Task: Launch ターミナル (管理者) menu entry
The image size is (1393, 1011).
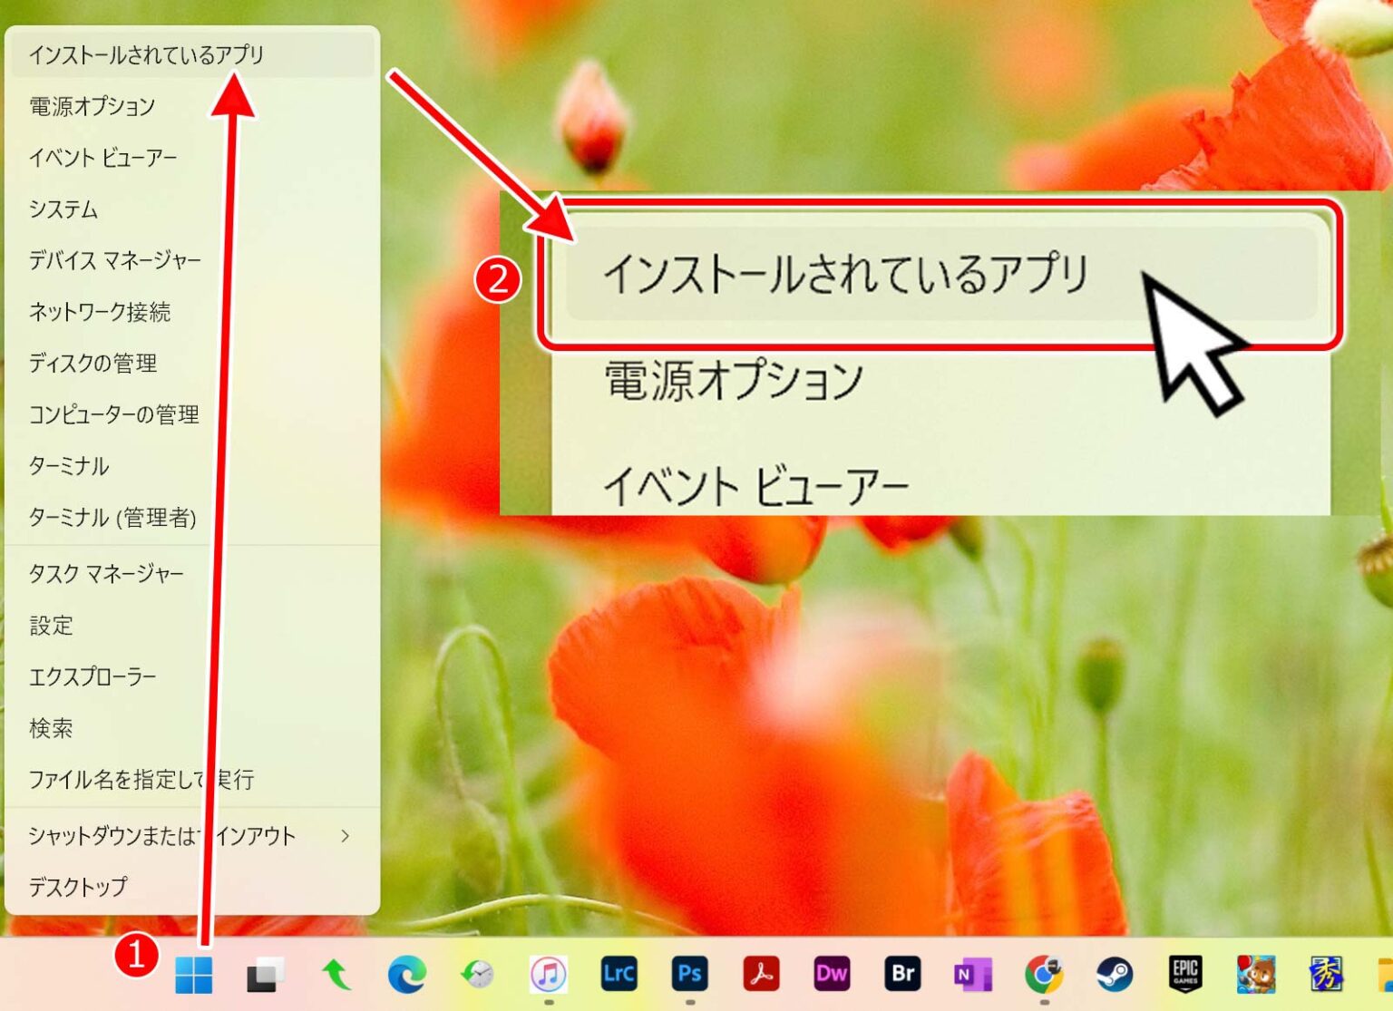Action: [x=192, y=518]
